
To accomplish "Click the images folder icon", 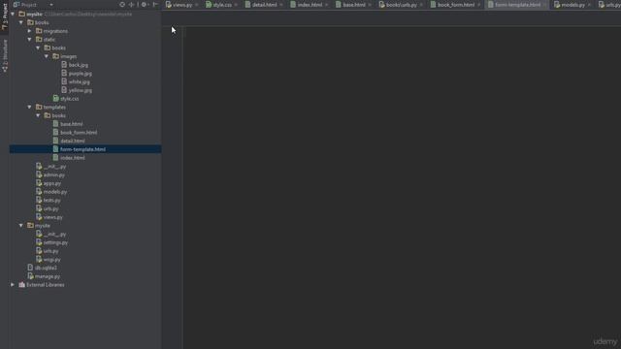I will [x=56, y=56].
